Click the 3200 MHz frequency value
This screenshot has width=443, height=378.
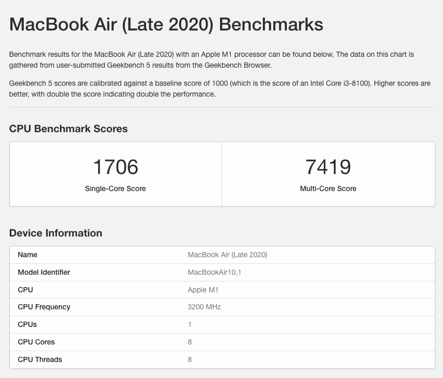(x=204, y=307)
